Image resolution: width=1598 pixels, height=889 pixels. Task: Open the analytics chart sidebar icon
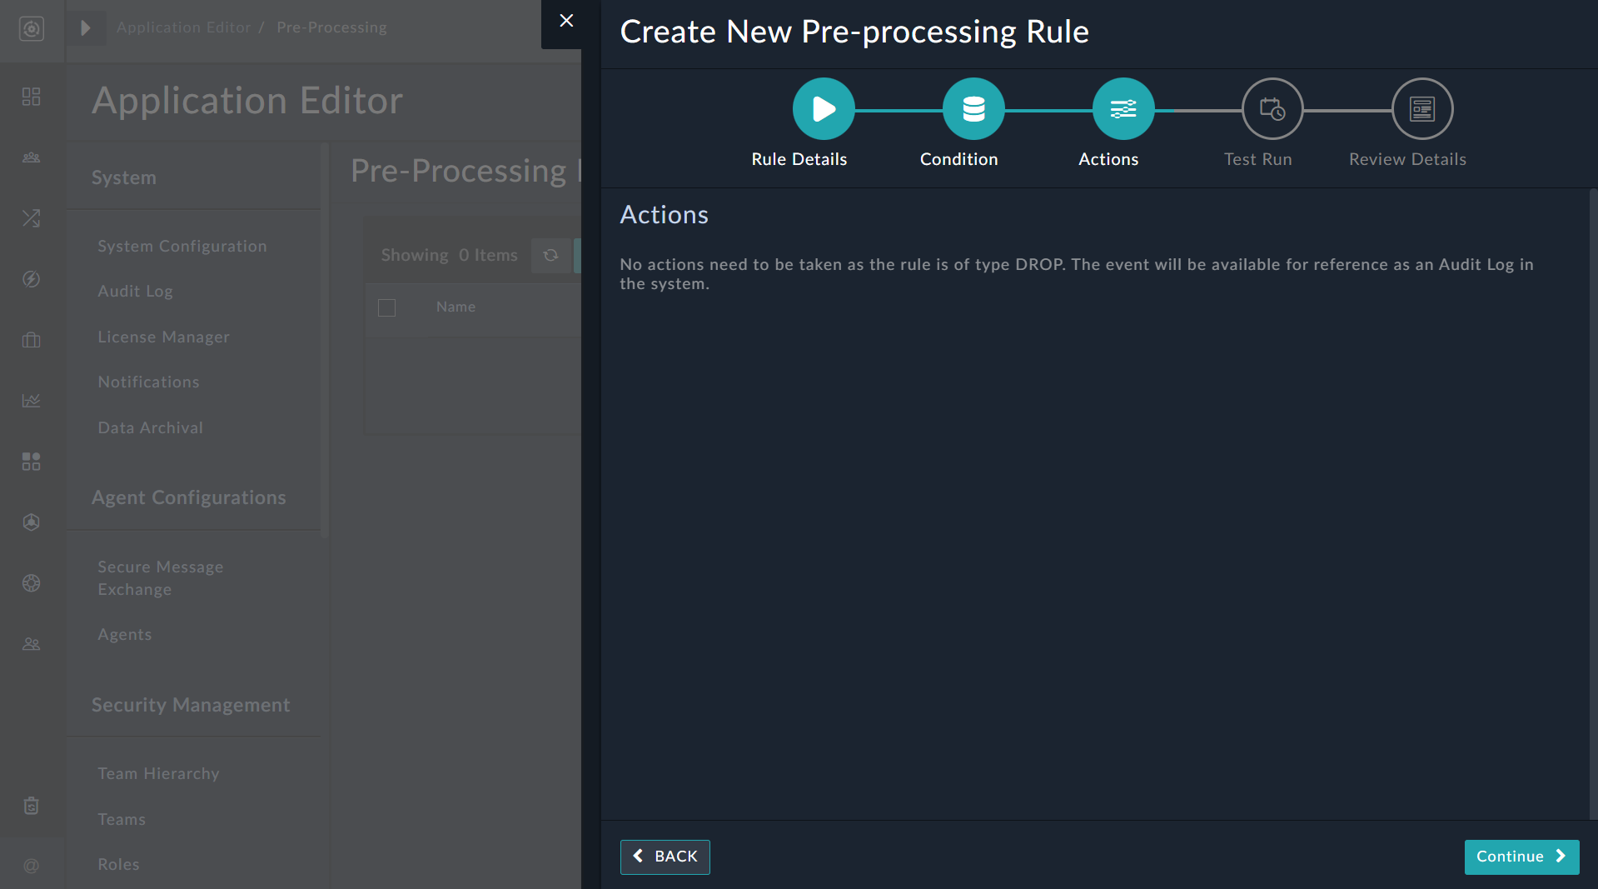pyautogui.click(x=31, y=400)
